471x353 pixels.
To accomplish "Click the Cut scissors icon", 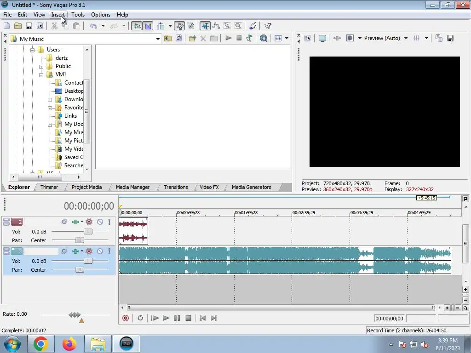I will (x=54, y=26).
